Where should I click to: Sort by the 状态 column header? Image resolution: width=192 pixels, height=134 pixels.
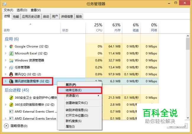click(x=65, y=30)
